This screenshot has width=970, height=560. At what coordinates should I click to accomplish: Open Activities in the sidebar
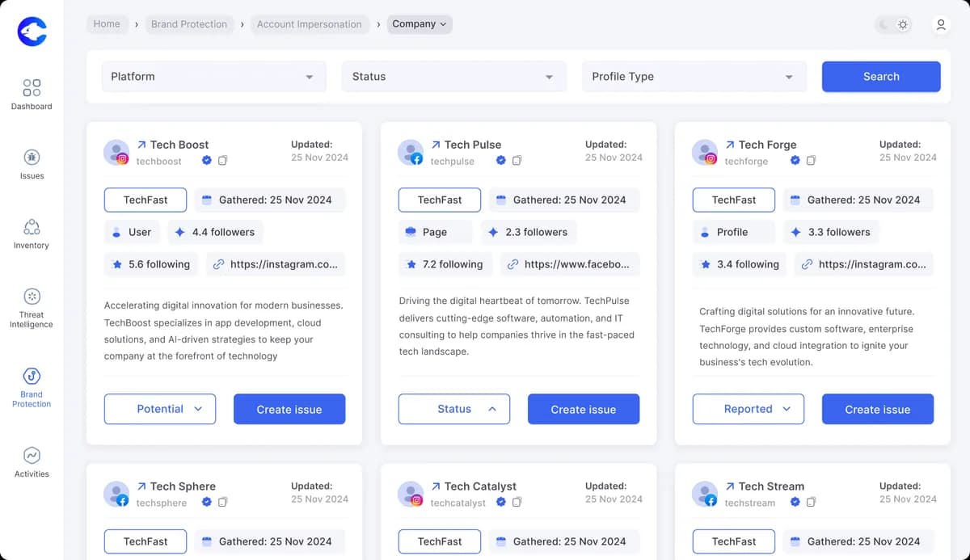(32, 456)
